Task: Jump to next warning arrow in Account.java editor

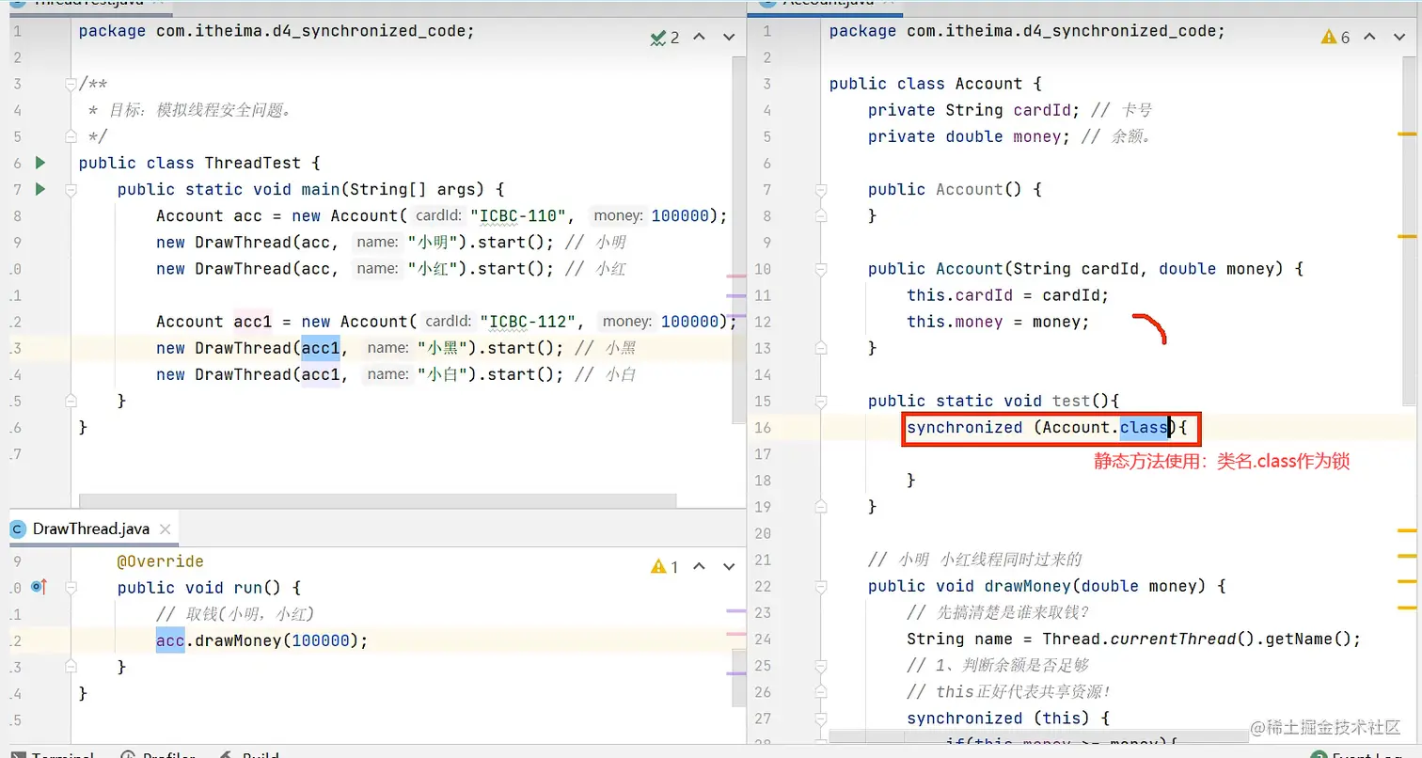Action: (1399, 38)
